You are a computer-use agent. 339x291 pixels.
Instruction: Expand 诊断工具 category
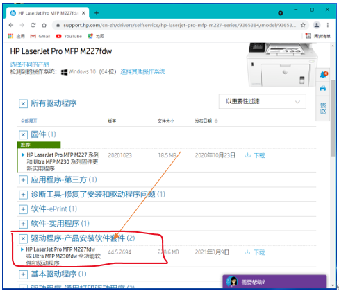pos(23,195)
